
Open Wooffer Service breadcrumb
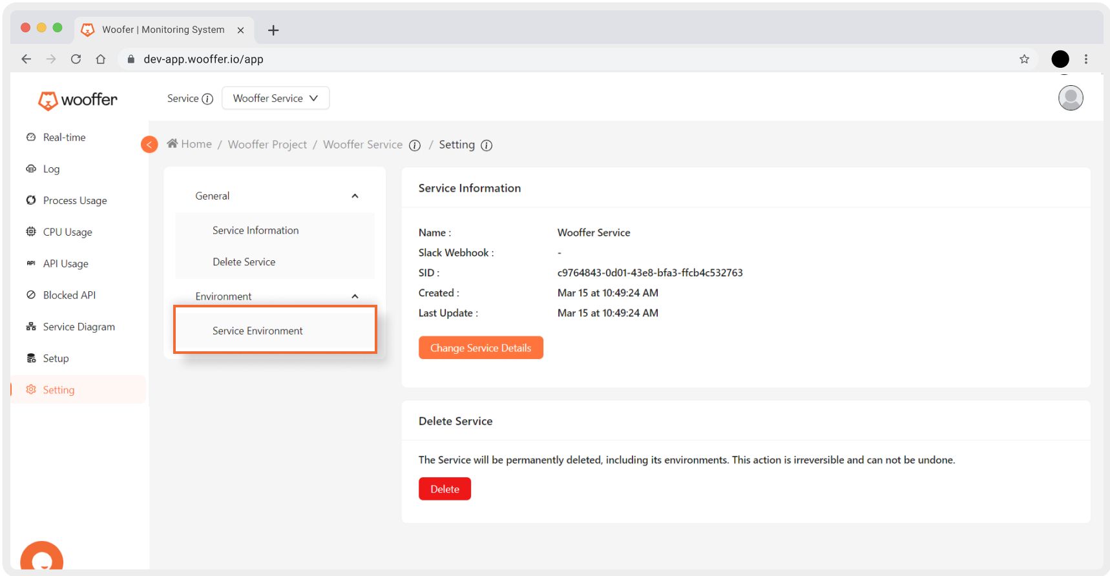pyautogui.click(x=363, y=145)
